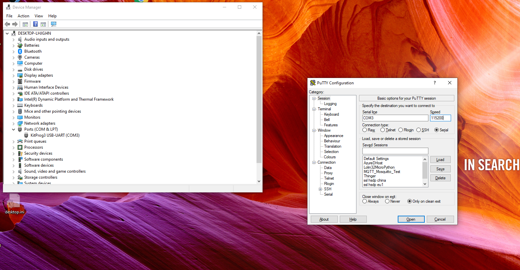Click the Security devices category icon

click(x=20, y=153)
